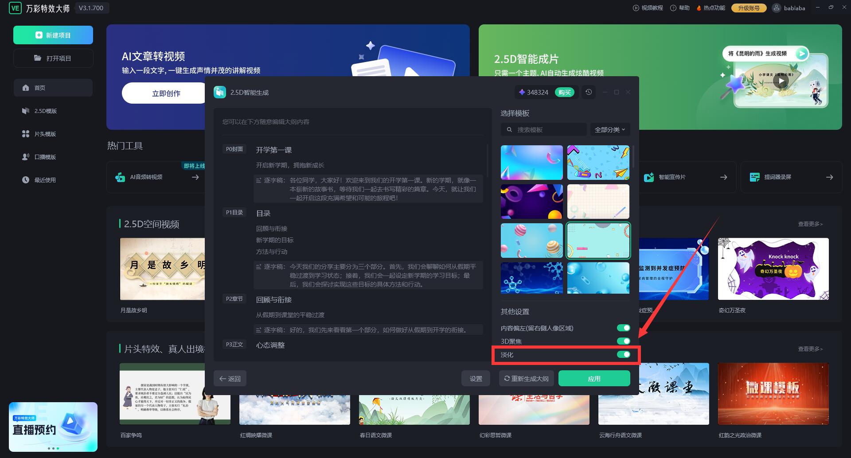
Task: Click the green 应用 button
Action: click(x=594, y=379)
